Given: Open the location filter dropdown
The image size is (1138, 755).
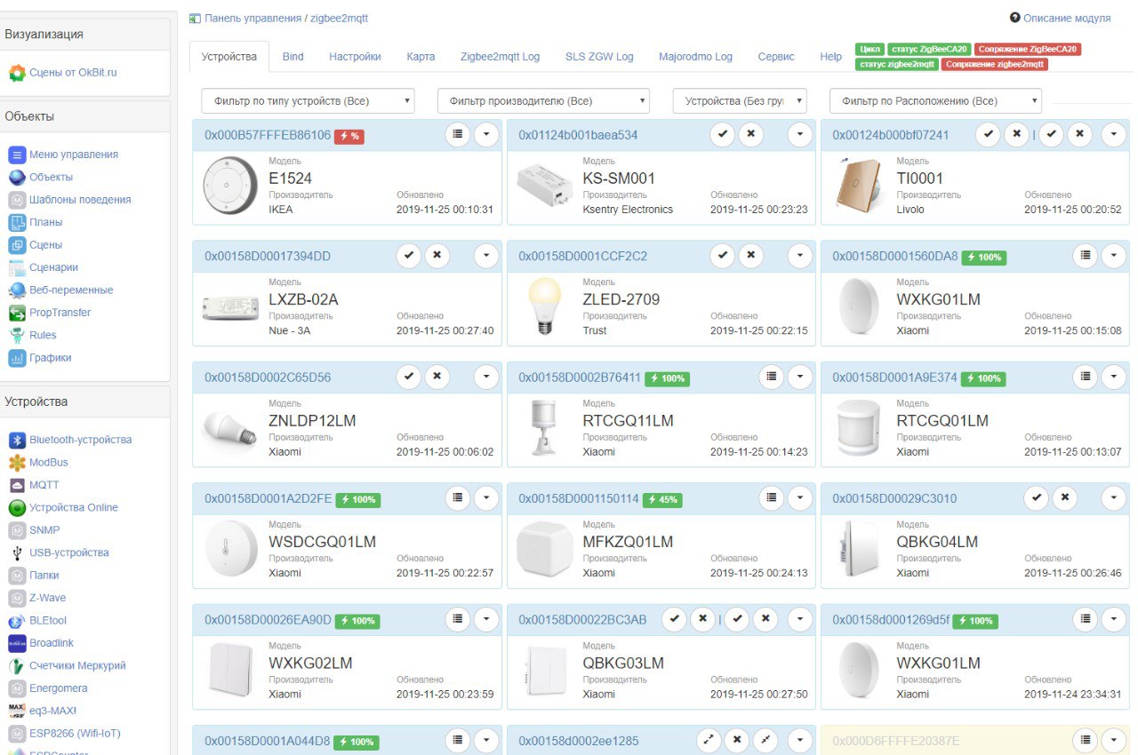Looking at the screenshot, I should 934,101.
